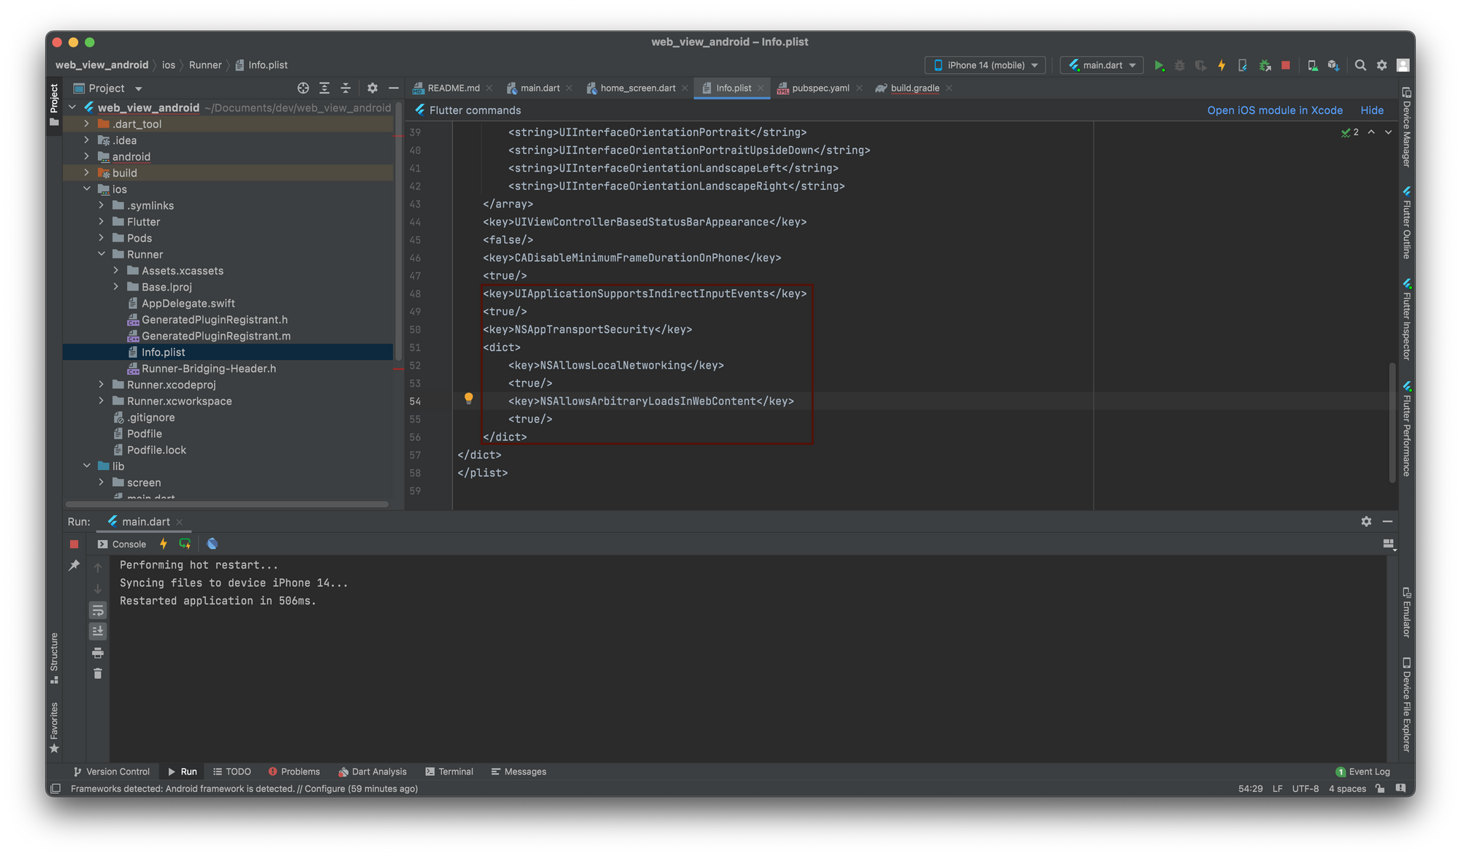
Task: Clear the console with trash icon
Action: [98, 674]
